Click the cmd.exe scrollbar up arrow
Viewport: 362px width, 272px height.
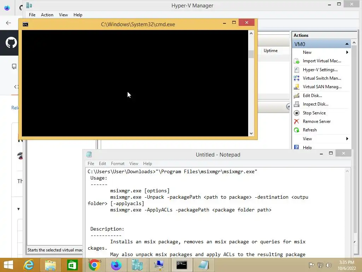coord(251,34)
